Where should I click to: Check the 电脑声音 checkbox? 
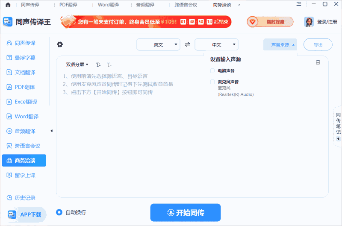(212, 70)
